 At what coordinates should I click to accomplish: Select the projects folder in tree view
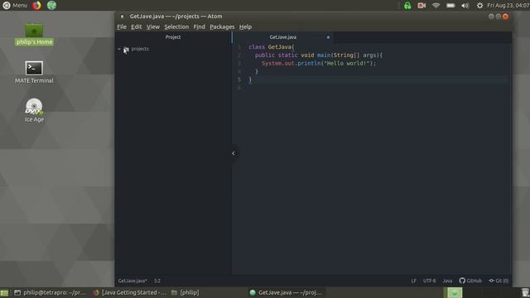click(140, 49)
